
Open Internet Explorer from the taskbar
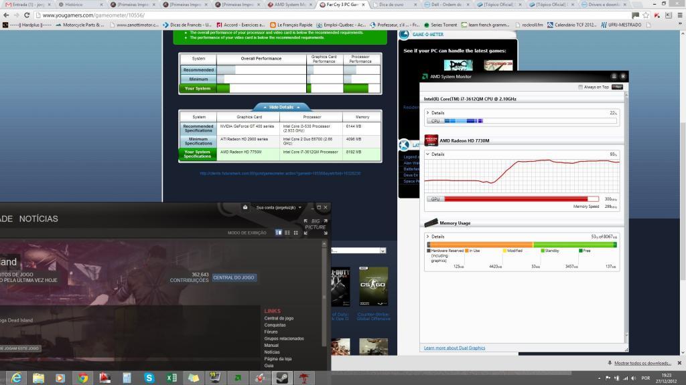point(16,378)
